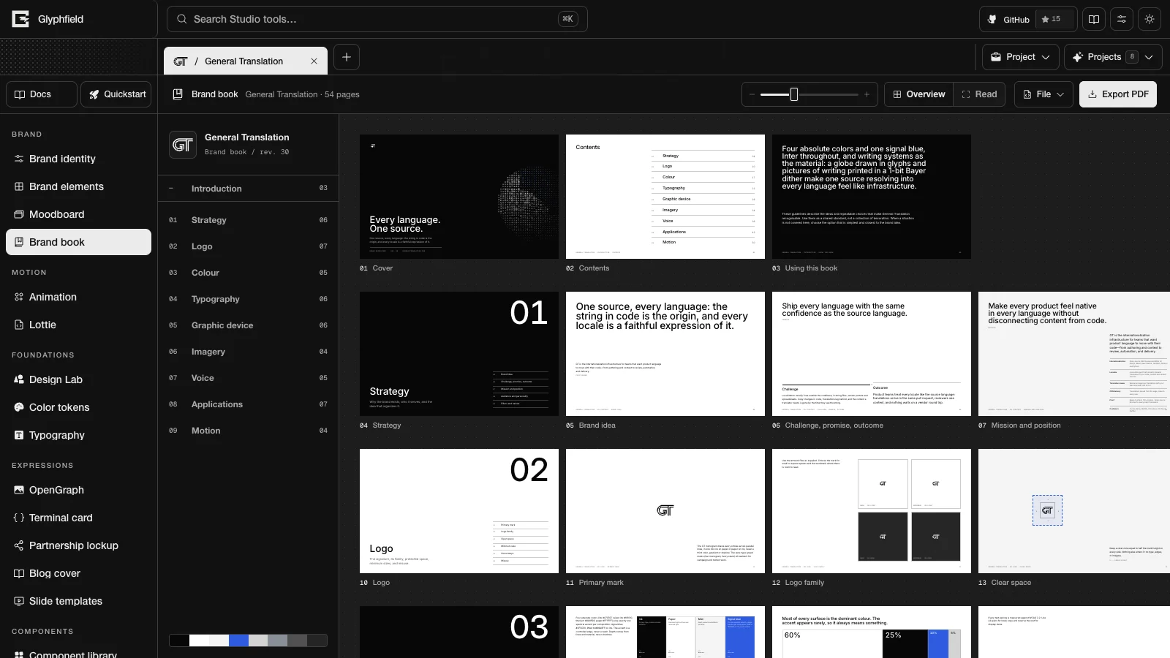Viewport: 1170px width, 658px height.
Task: Jump to Voice chapter in outline
Action: 248,378
